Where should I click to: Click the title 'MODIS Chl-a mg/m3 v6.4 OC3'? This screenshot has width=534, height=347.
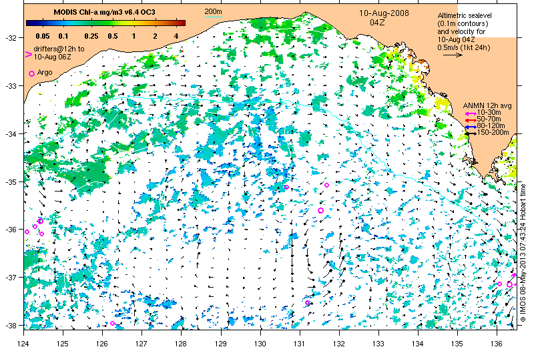tap(104, 12)
